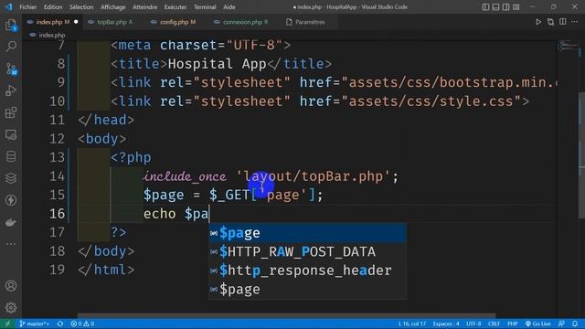Open notifications bell in status bar

click(575, 324)
